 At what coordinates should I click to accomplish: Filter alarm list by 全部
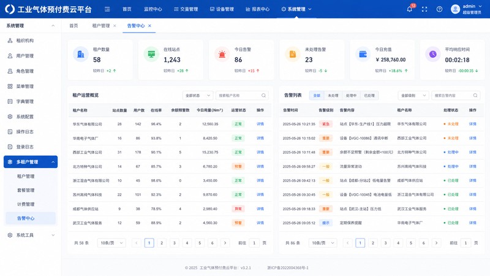pos(317,96)
